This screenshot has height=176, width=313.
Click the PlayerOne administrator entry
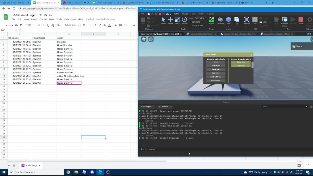tap(241, 62)
